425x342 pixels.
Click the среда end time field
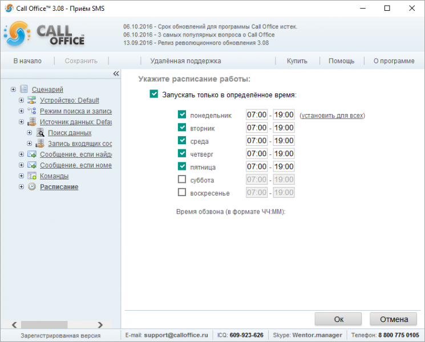click(284, 141)
